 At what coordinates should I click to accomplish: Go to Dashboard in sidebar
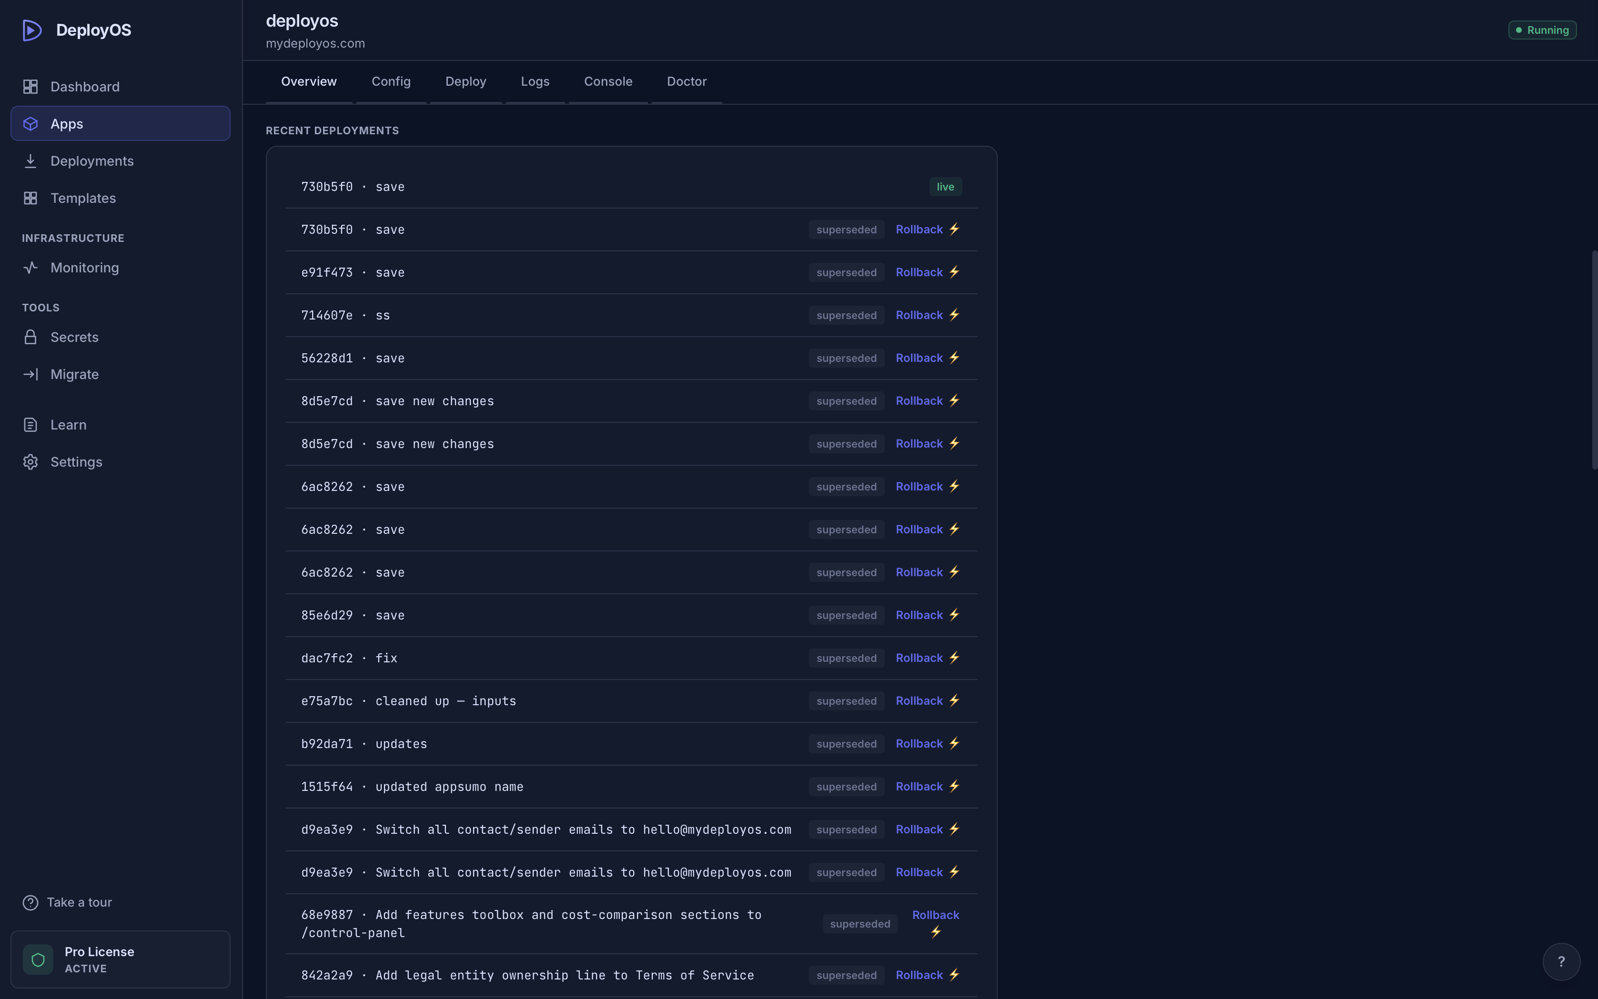click(121, 87)
